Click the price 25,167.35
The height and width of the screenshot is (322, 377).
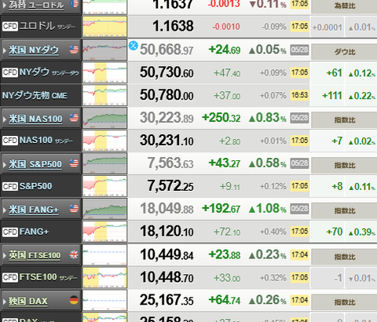167,300
